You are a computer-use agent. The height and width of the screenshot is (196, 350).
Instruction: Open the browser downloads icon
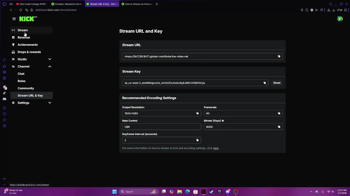click(334, 10)
